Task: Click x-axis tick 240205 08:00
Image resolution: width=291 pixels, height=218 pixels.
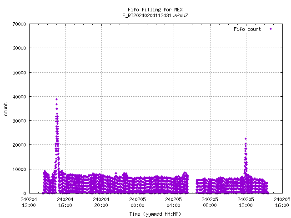Action: point(210,203)
